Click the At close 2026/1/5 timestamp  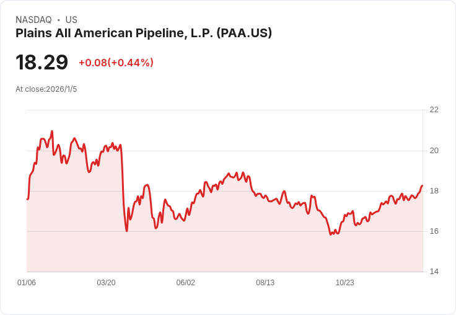pos(46,89)
